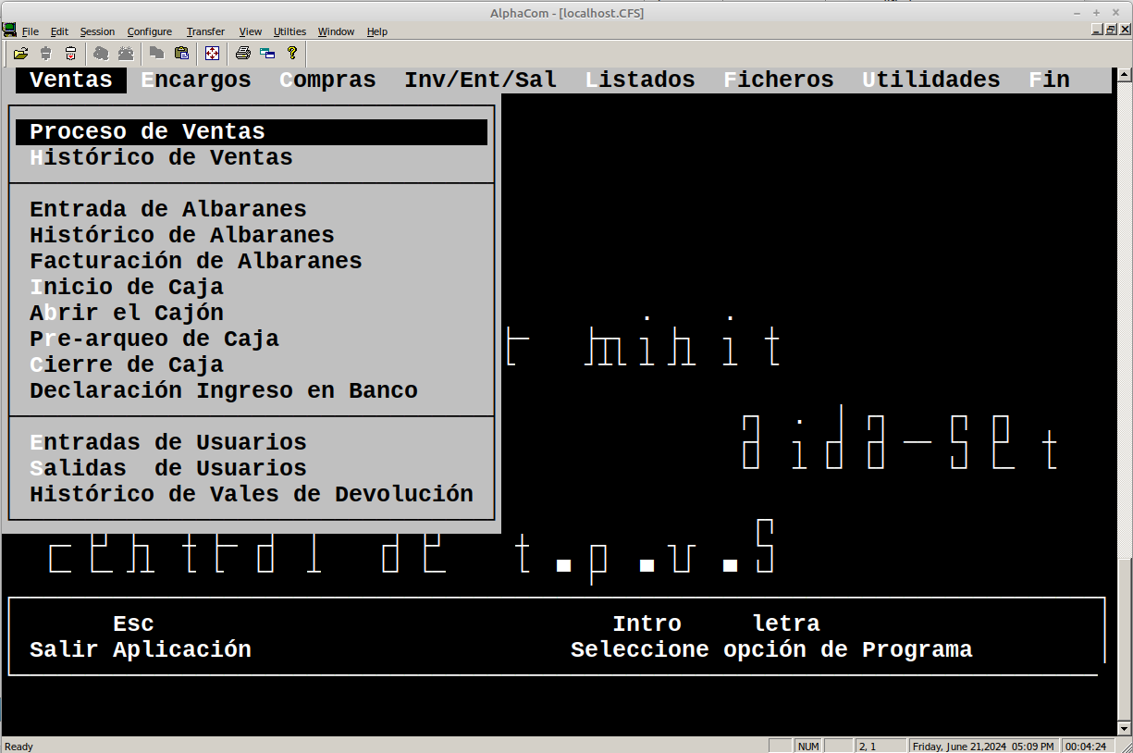Image resolution: width=1133 pixels, height=753 pixels.
Task: Click the open session folder icon
Action: (x=20, y=54)
